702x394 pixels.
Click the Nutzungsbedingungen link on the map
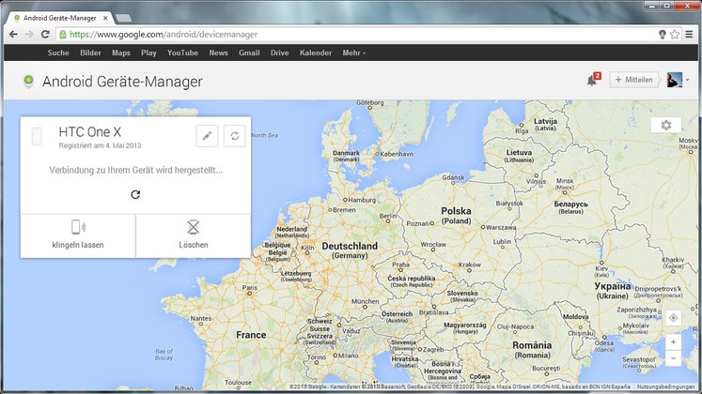pyautogui.click(x=665, y=386)
